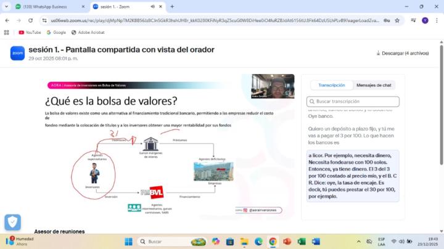Open the Humedad weather widget
The image size is (444, 249).
20,242
